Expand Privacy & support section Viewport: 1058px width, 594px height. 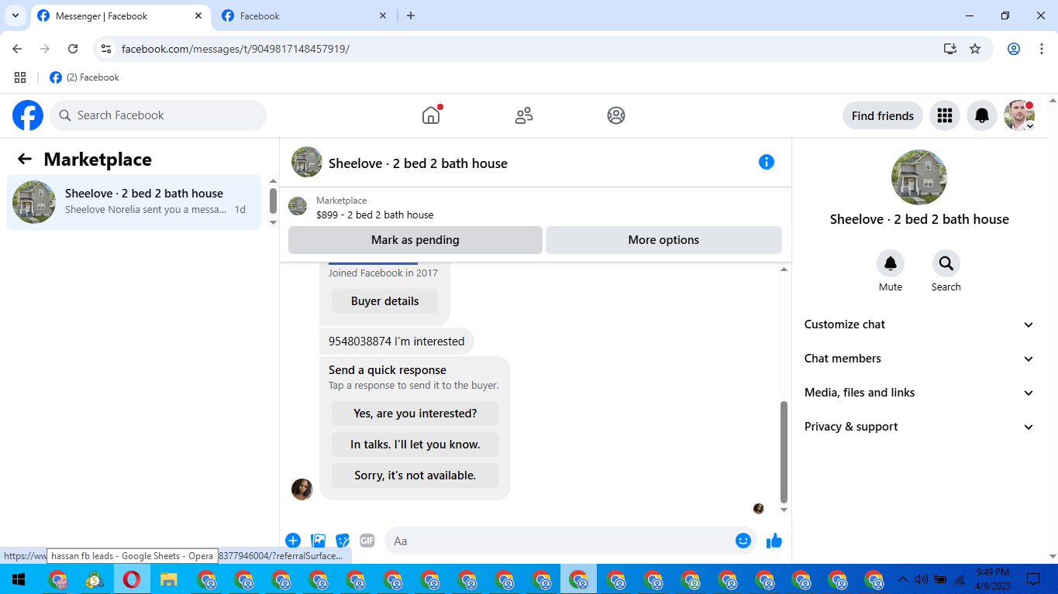point(919,427)
